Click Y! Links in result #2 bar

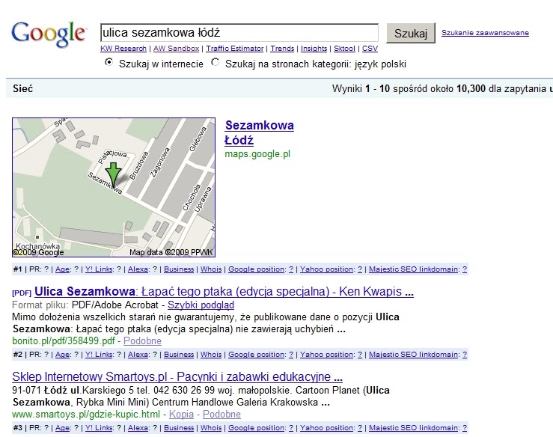point(99,355)
